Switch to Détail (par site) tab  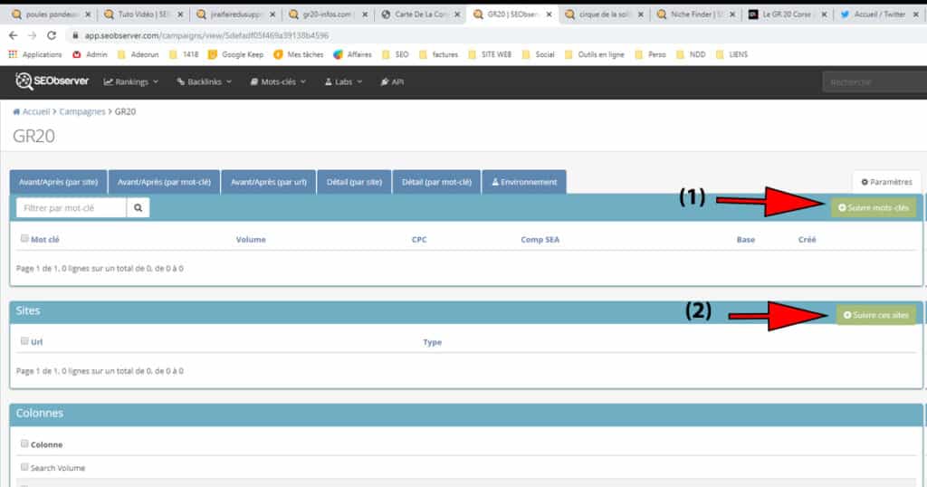(354, 182)
